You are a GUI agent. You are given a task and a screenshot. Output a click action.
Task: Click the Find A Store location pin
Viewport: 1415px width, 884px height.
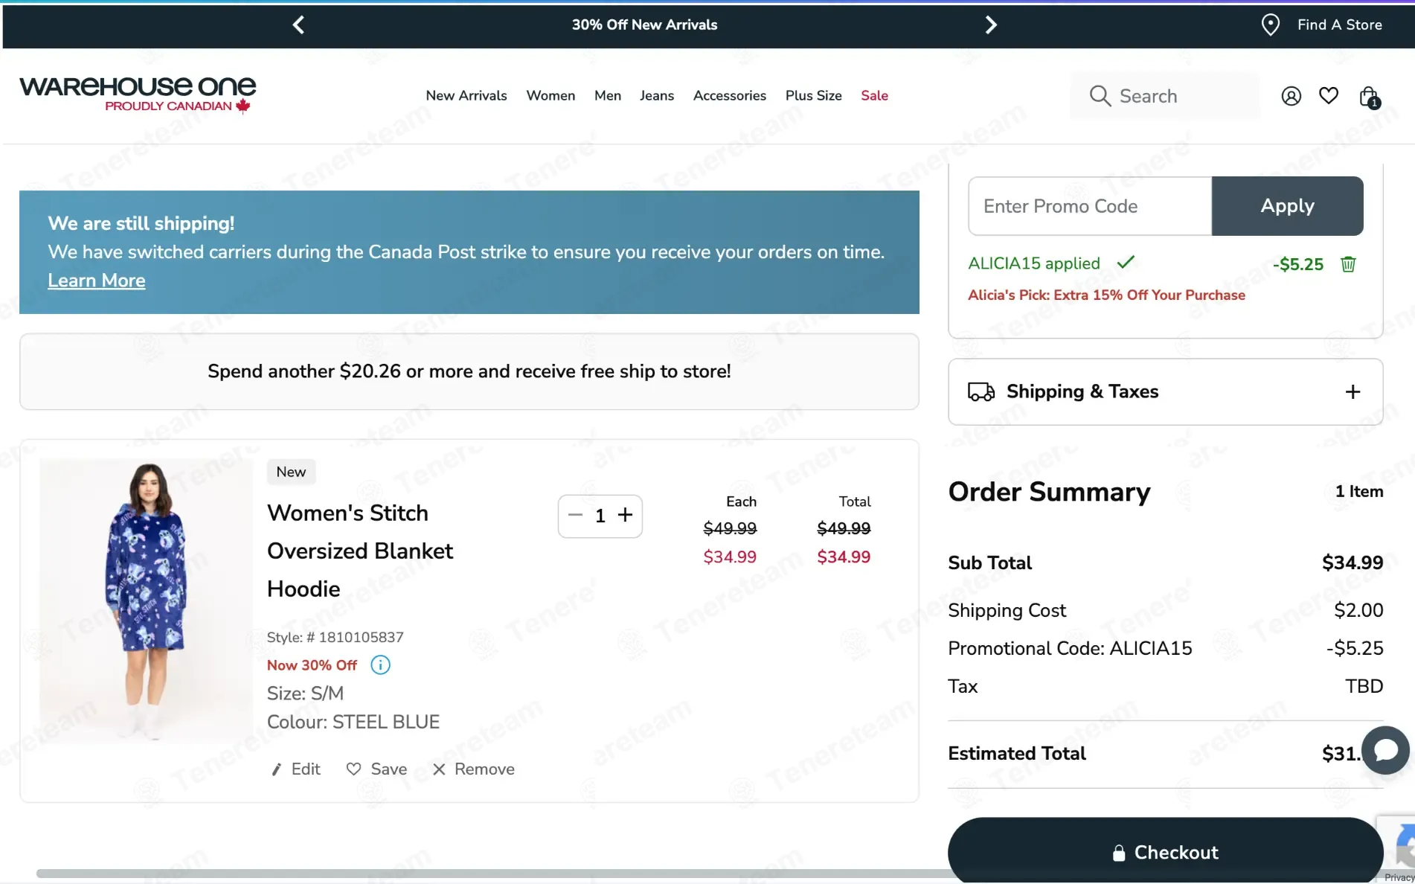point(1271,25)
